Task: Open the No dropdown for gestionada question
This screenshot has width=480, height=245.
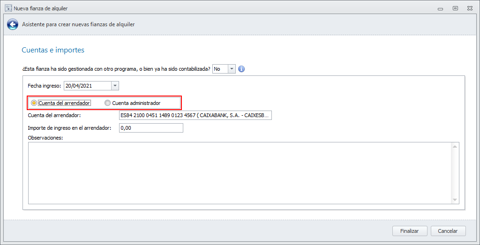Action: pos(232,69)
